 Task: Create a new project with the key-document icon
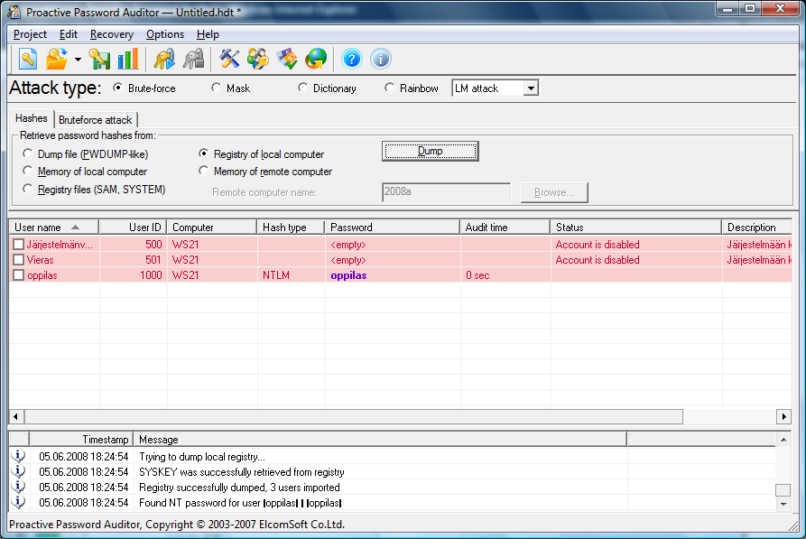28,60
